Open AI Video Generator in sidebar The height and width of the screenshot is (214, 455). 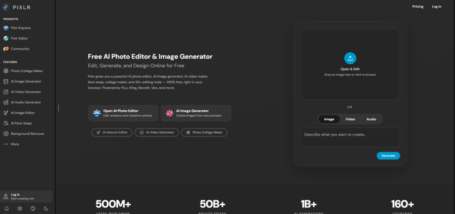click(22, 92)
